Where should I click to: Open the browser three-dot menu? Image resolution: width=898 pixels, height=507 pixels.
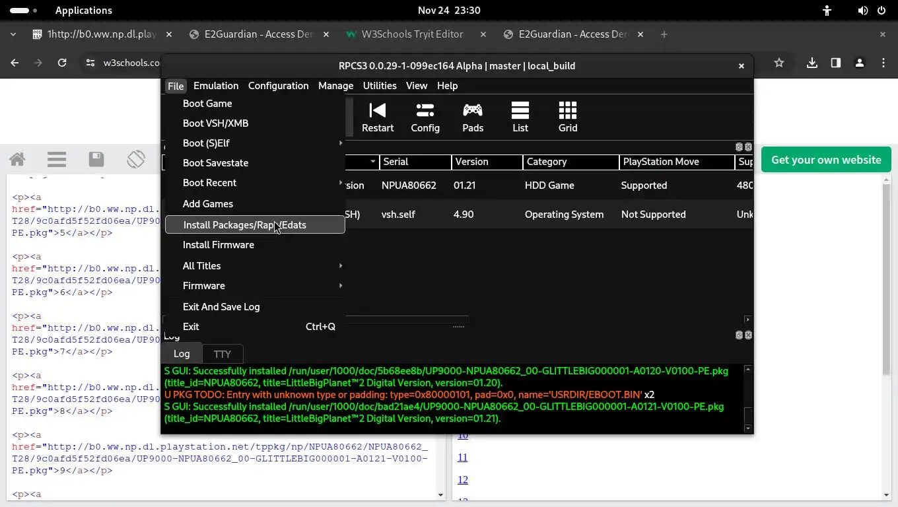883,63
